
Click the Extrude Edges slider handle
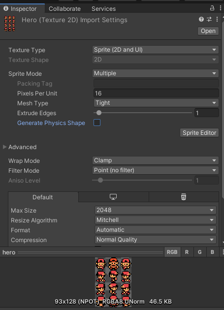[x=99, y=113]
